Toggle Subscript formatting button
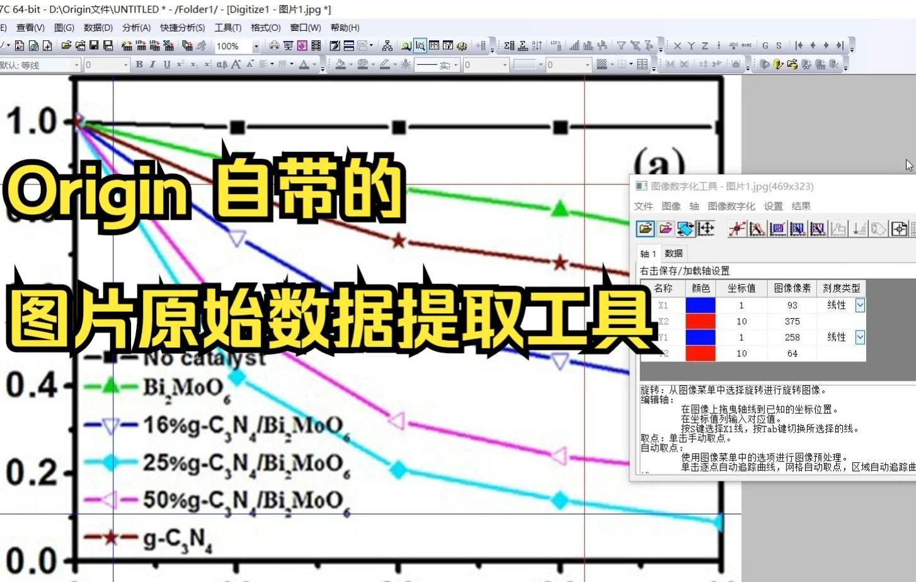916x582 pixels. point(194,64)
